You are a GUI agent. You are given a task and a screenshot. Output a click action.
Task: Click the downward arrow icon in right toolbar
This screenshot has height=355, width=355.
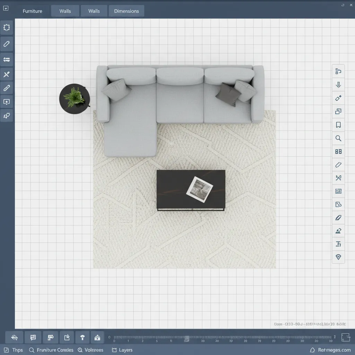(x=338, y=85)
